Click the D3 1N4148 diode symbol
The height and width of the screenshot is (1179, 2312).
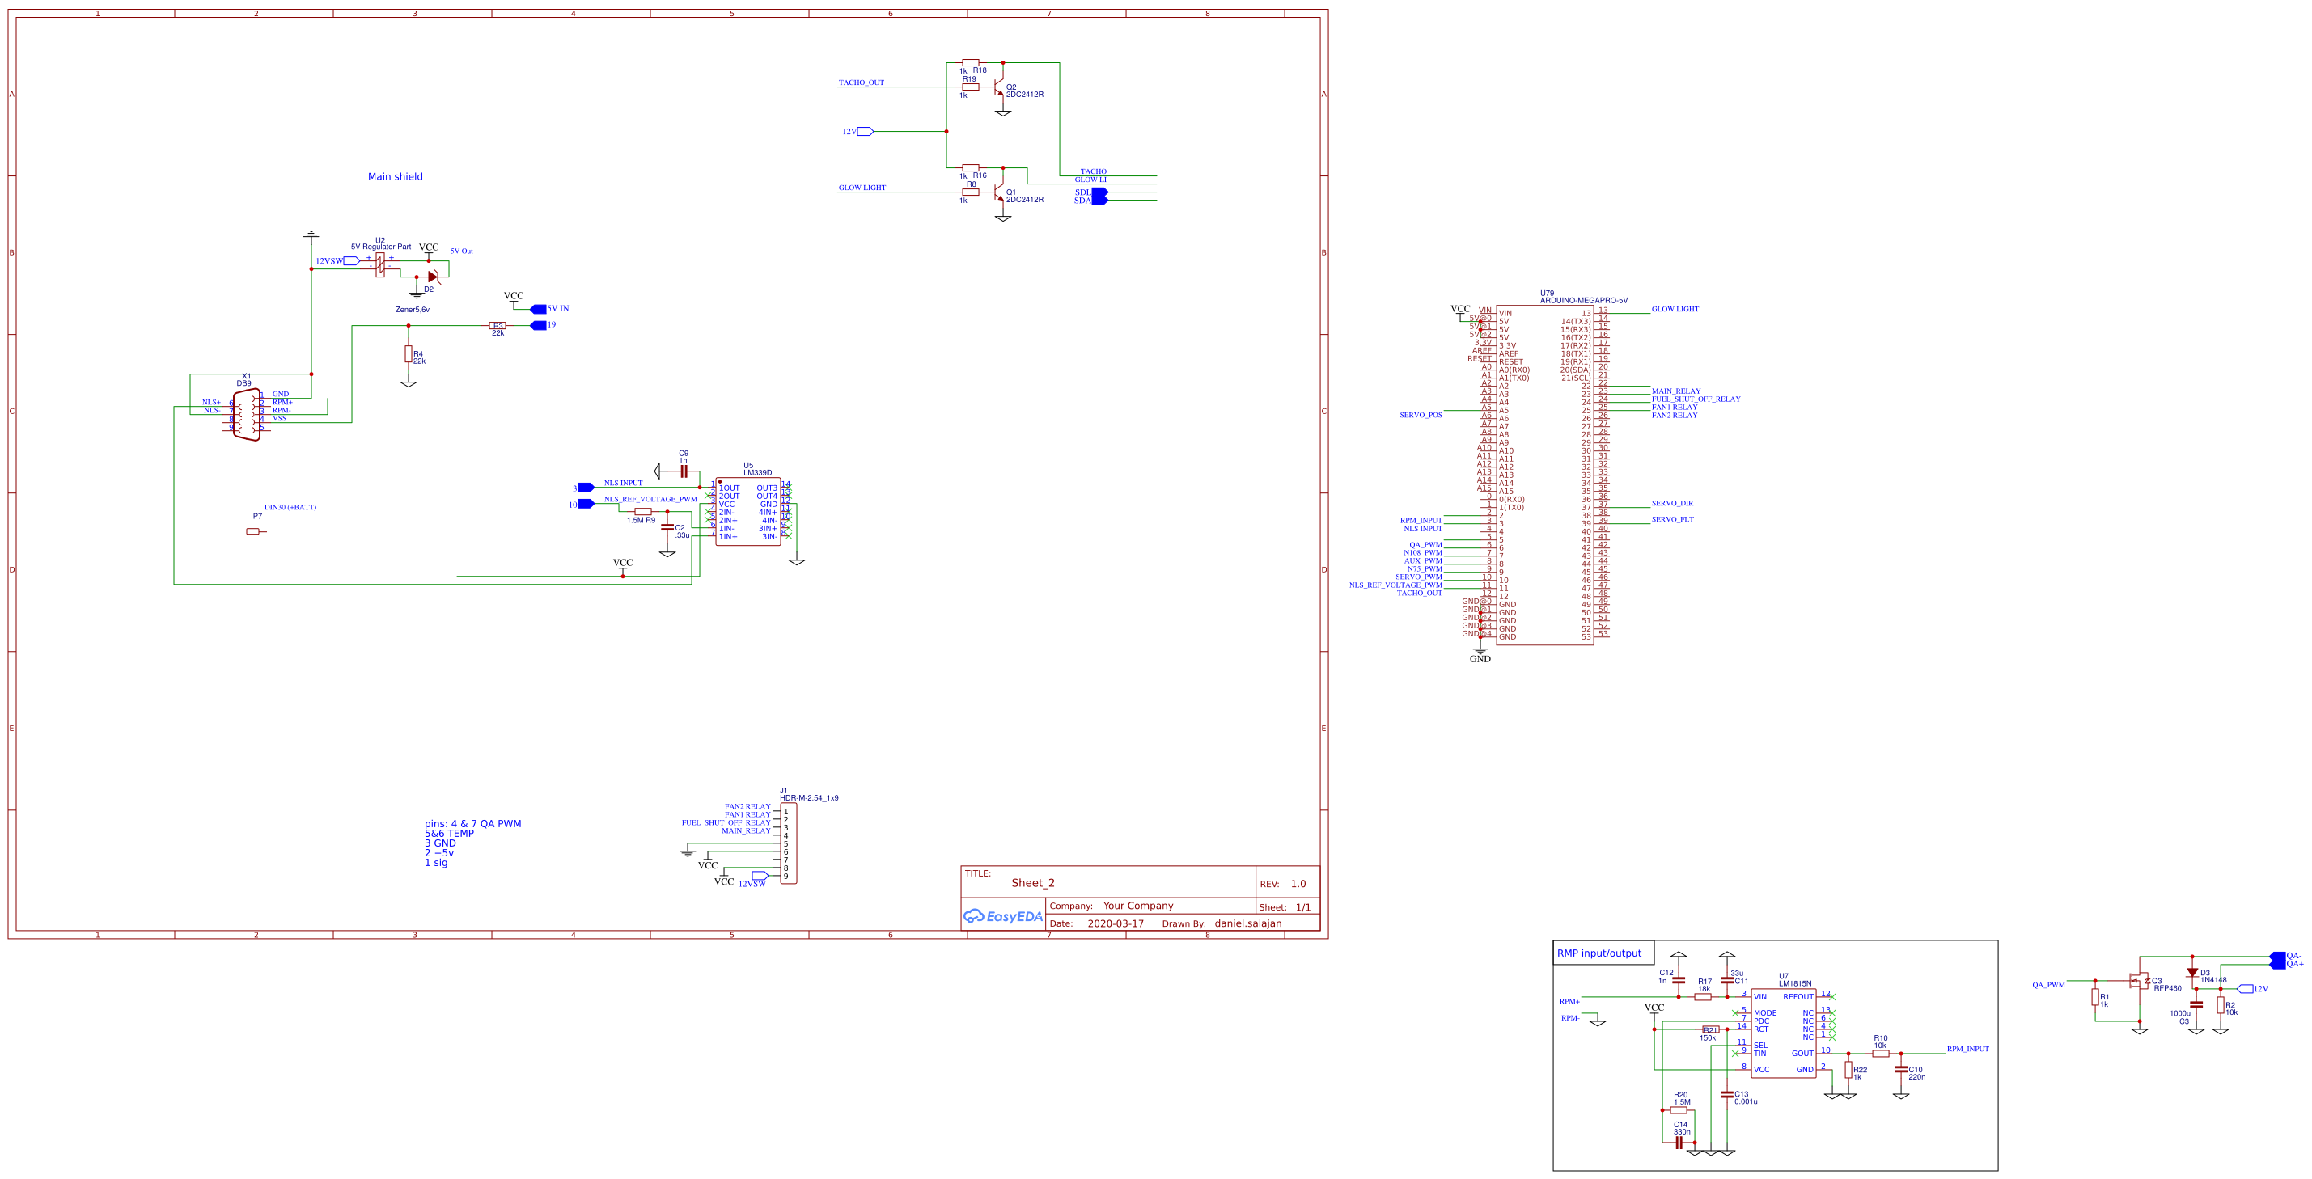(x=2192, y=973)
